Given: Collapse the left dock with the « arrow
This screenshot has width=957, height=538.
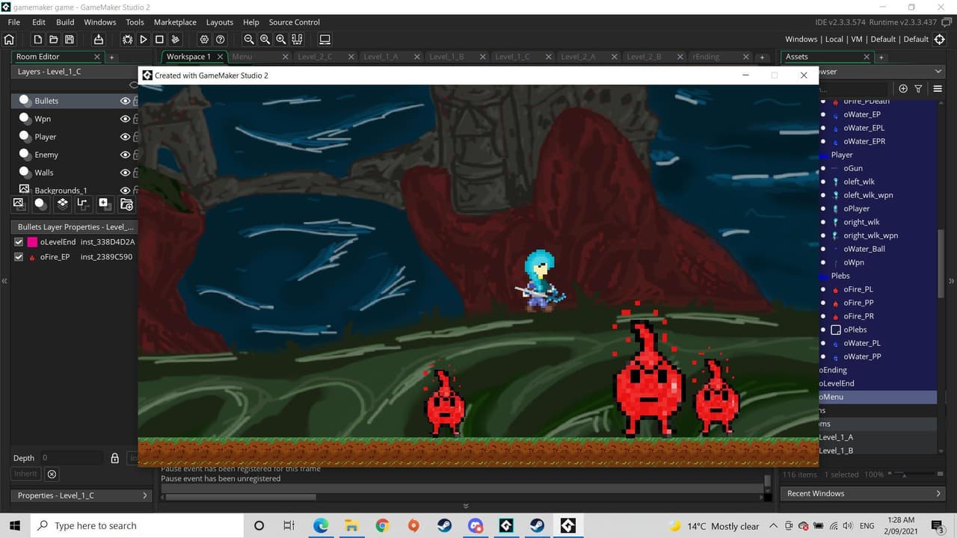Looking at the screenshot, I should click(4, 281).
